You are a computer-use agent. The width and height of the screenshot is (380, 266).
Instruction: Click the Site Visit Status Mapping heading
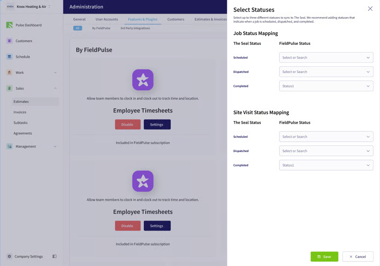tap(261, 113)
